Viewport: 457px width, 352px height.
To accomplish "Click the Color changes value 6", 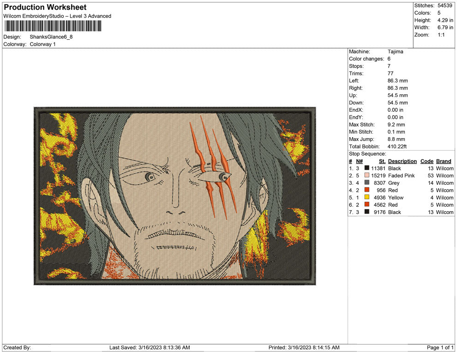I will pyautogui.click(x=389, y=59).
